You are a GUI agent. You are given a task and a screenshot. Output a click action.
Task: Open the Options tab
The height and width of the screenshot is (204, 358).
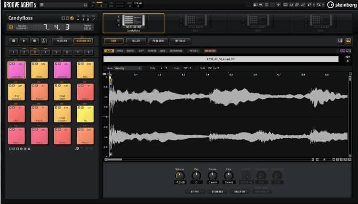pyautogui.click(x=180, y=41)
